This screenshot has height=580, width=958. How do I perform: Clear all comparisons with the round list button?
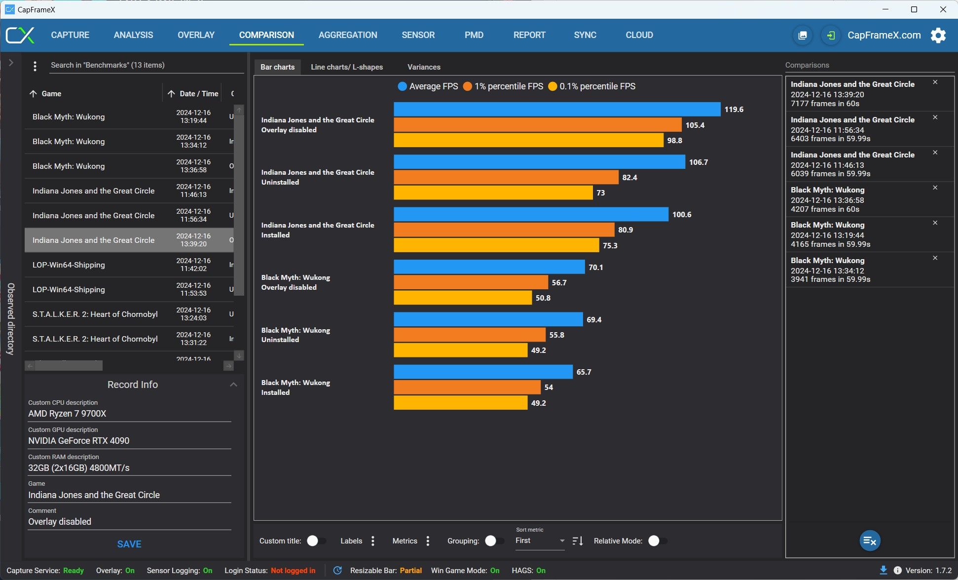coord(870,541)
